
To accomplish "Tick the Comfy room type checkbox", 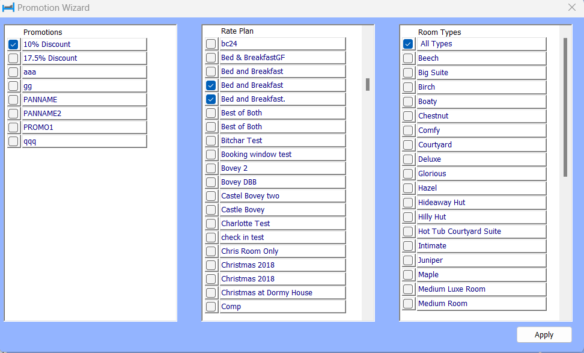I will [x=408, y=130].
